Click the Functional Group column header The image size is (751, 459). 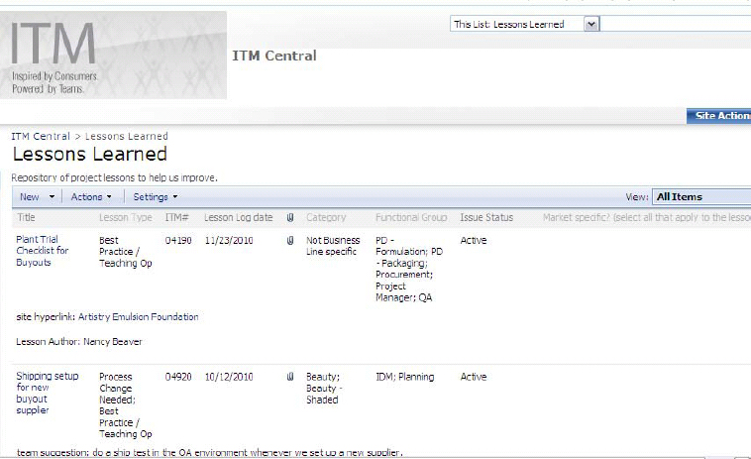click(x=411, y=217)
